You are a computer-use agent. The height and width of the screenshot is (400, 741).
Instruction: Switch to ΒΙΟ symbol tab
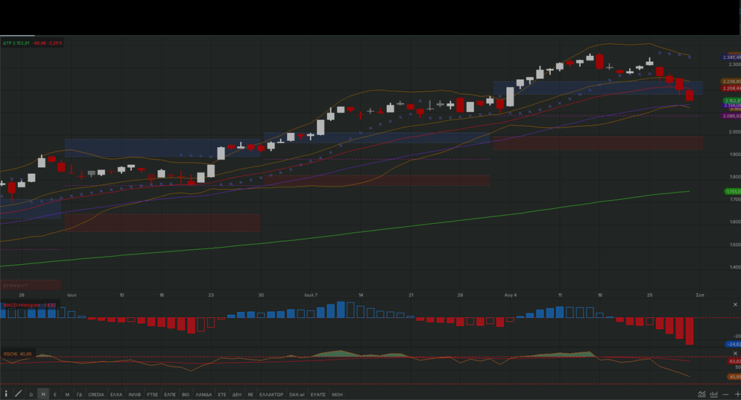click(x=186, y=394)
